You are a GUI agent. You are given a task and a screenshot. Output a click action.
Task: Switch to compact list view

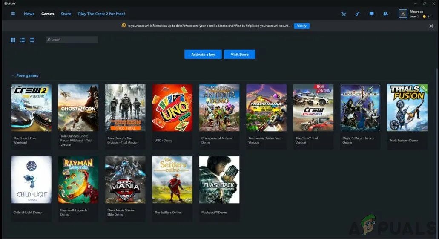pyautogui.click(x=32, y=40)
